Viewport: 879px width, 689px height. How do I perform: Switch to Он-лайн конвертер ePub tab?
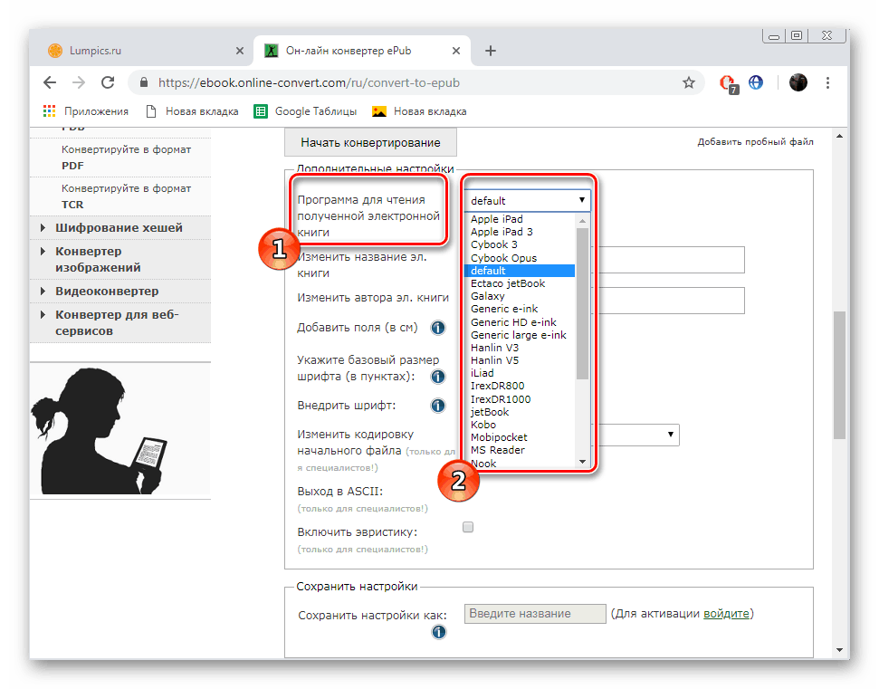pos(362,51)
